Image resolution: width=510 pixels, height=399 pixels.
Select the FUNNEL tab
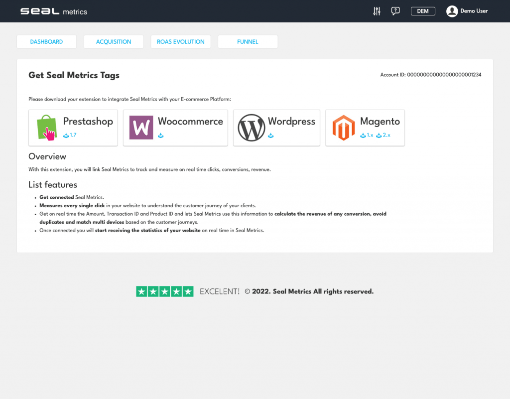(248, 42)
